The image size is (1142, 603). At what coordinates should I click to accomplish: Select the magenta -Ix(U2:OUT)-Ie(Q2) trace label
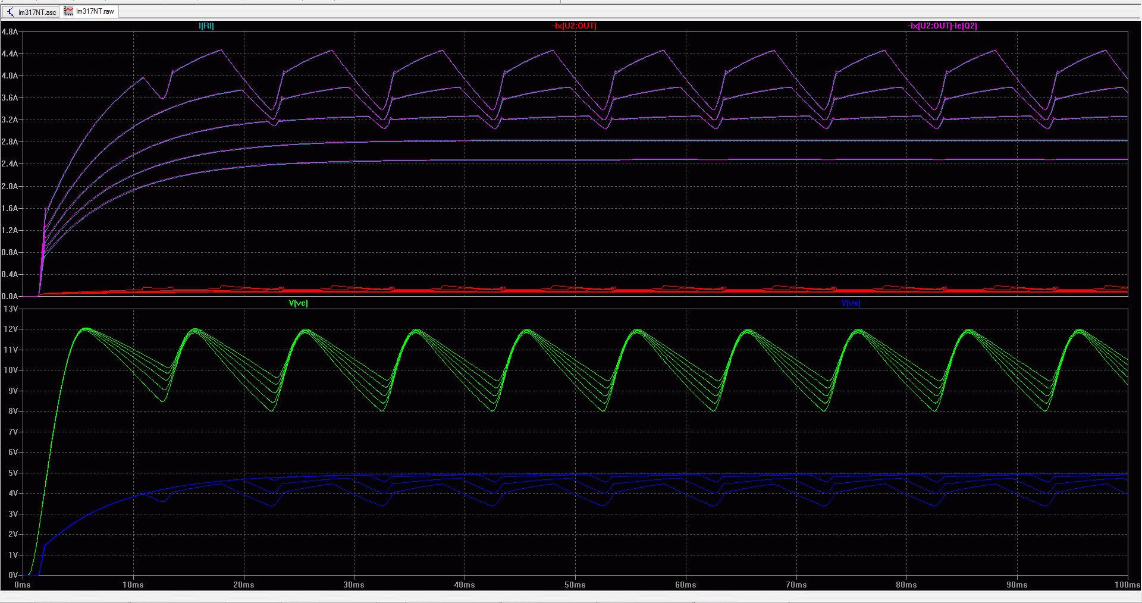[942, 26]
